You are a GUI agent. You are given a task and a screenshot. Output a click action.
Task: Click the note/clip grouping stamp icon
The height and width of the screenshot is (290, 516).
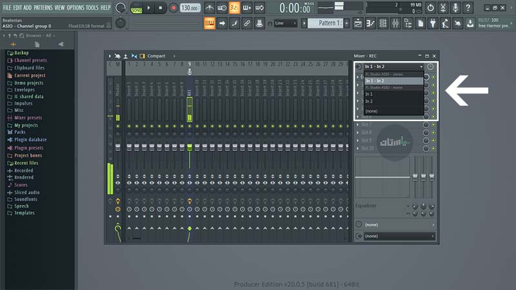coord(259,23)
